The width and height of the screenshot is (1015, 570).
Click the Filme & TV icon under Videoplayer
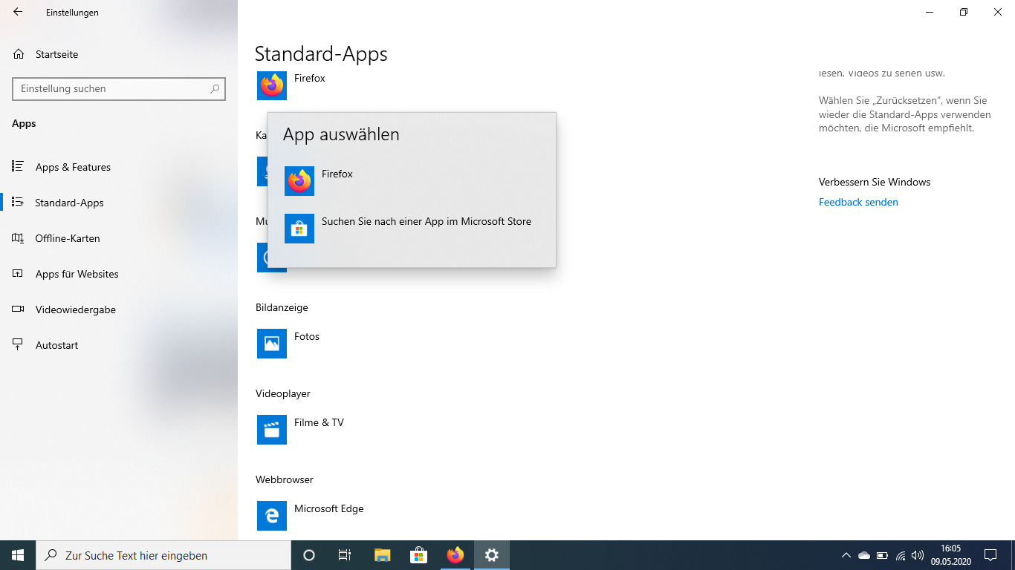pos(272,430)
